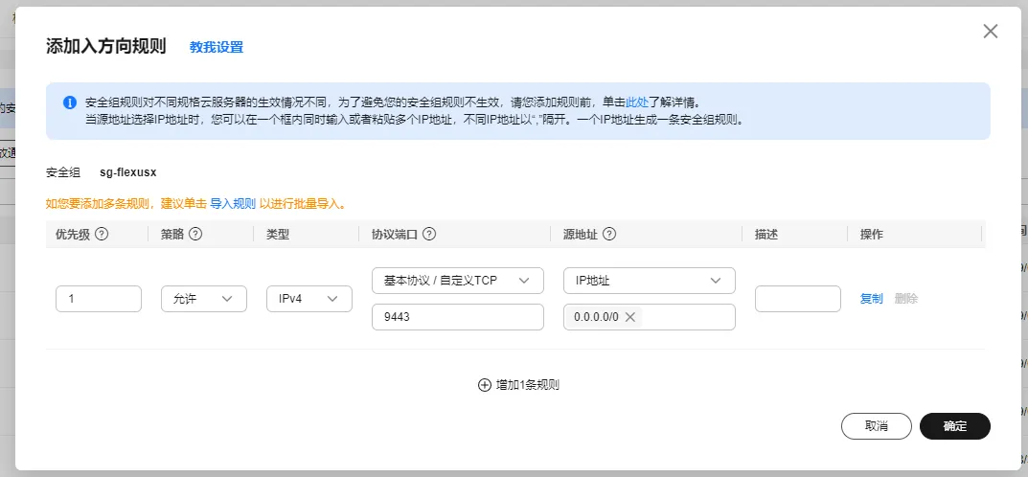Remove the 0.0.0.0/0 address tag
Viewport: 1028px width, 477px height.
click(x=630, y=317)
